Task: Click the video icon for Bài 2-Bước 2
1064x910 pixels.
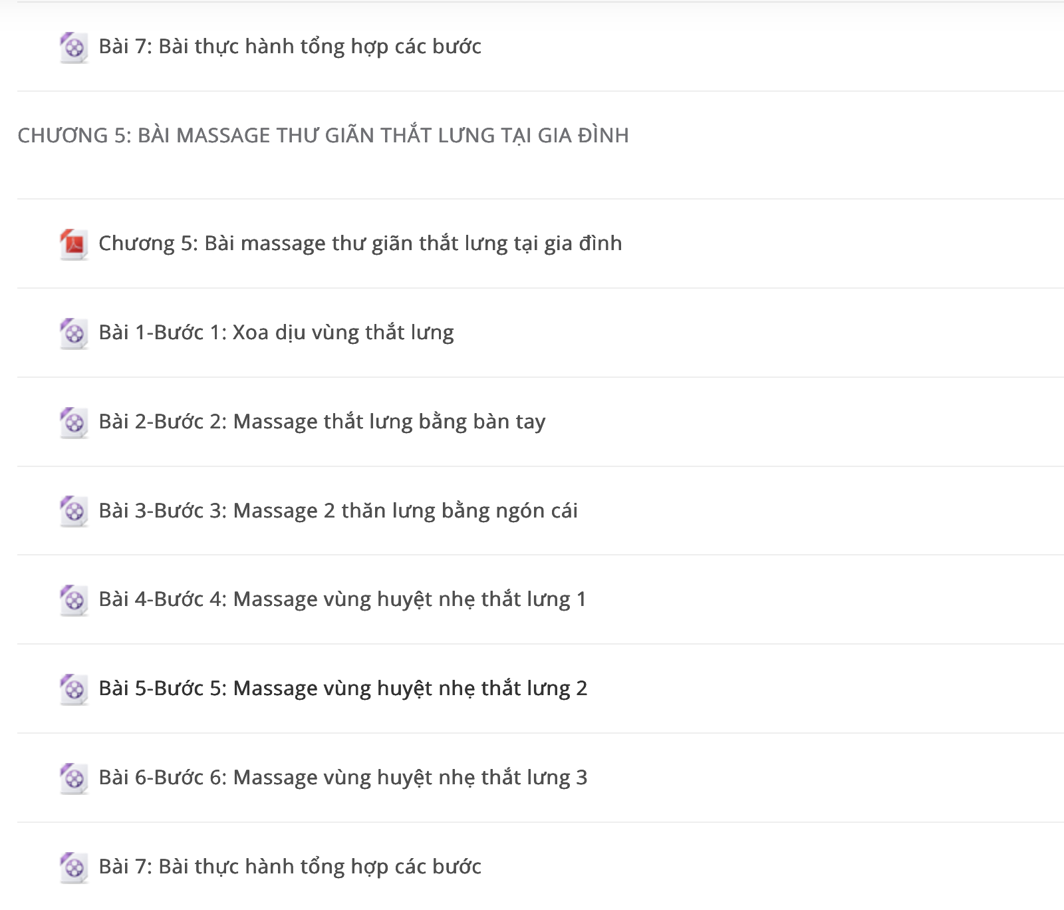Action: [x=74, y=422]
